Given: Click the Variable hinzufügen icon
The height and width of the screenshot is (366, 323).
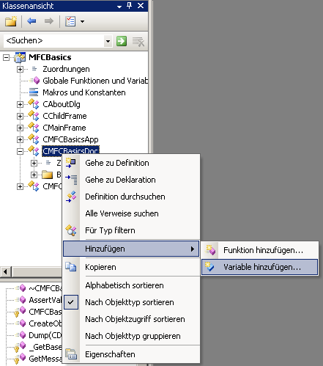Looking at the screenshot, I should pos(209,267).
